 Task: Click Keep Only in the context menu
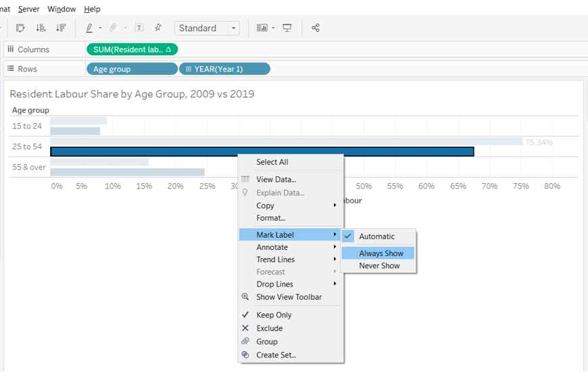(x=274, y=315)
